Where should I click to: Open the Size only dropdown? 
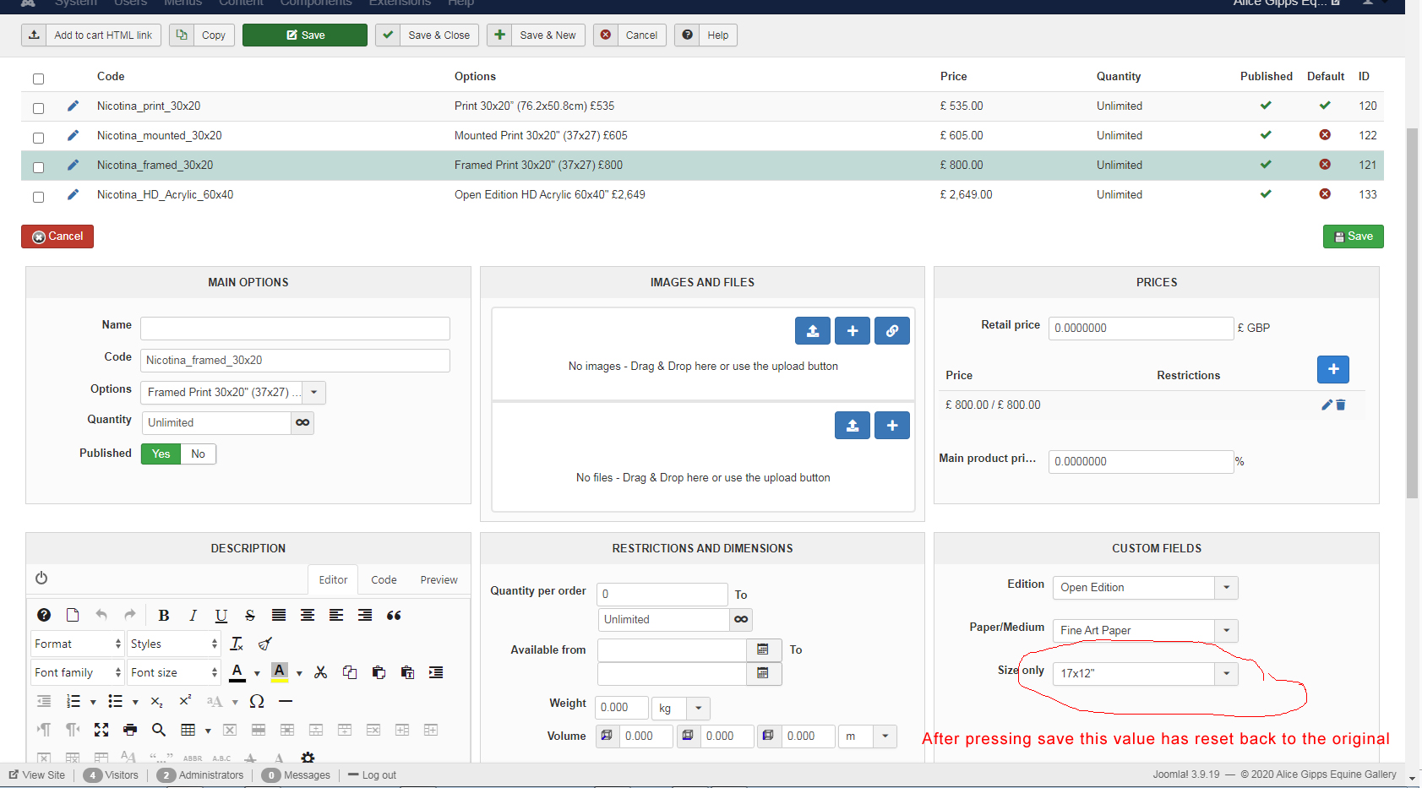pyautogui.click(x=1145, y=673)
